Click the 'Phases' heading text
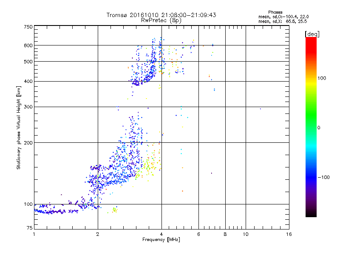 [x=275, y=12]
